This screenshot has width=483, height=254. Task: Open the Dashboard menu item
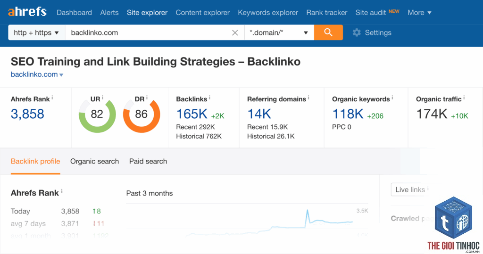tap(74, 13)
